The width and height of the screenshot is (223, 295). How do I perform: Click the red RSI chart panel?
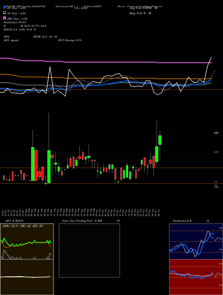pos(196,277)
